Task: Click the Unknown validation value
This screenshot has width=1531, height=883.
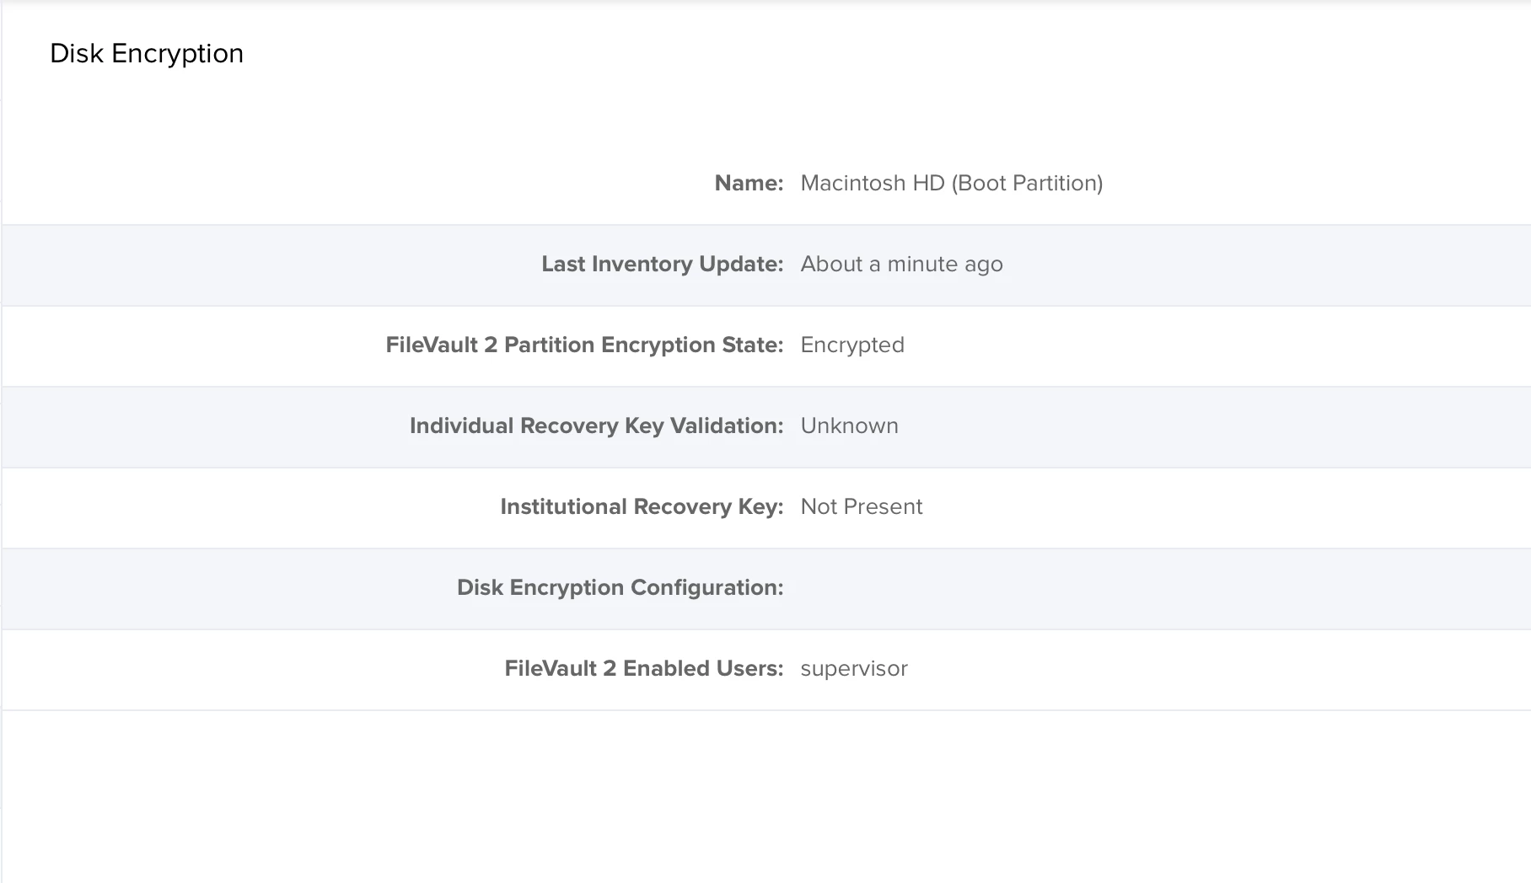Action: (x=849, y=426)
